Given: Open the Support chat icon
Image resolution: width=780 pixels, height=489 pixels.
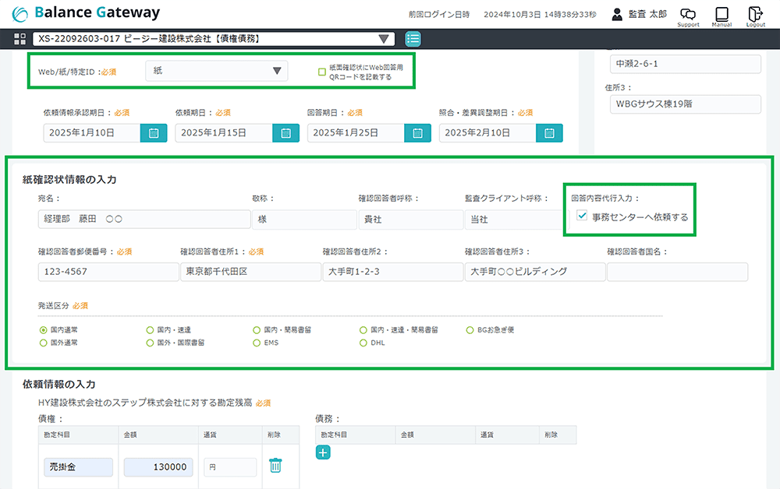Looking at the screenshot, I should point(688,15).
